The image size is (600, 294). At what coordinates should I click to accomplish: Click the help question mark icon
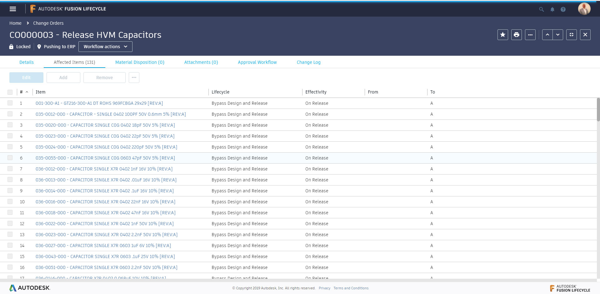[x=563, y=9]
